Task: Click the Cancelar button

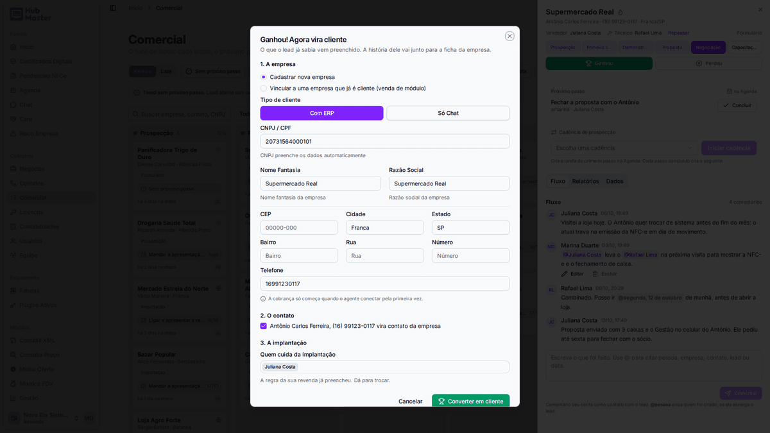Action: (x=411, y=402)
